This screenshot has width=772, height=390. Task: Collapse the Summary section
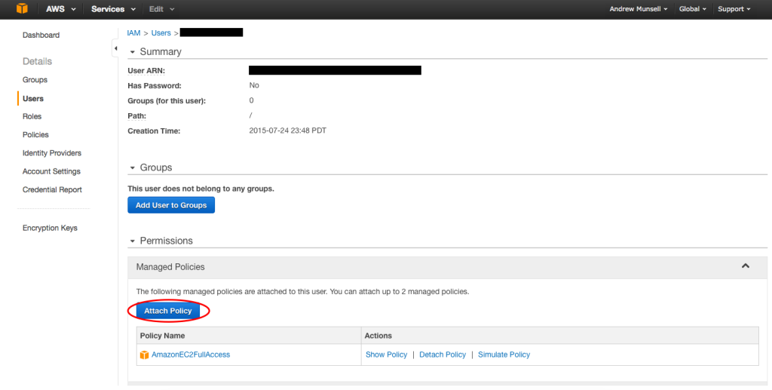click(133, 52)
